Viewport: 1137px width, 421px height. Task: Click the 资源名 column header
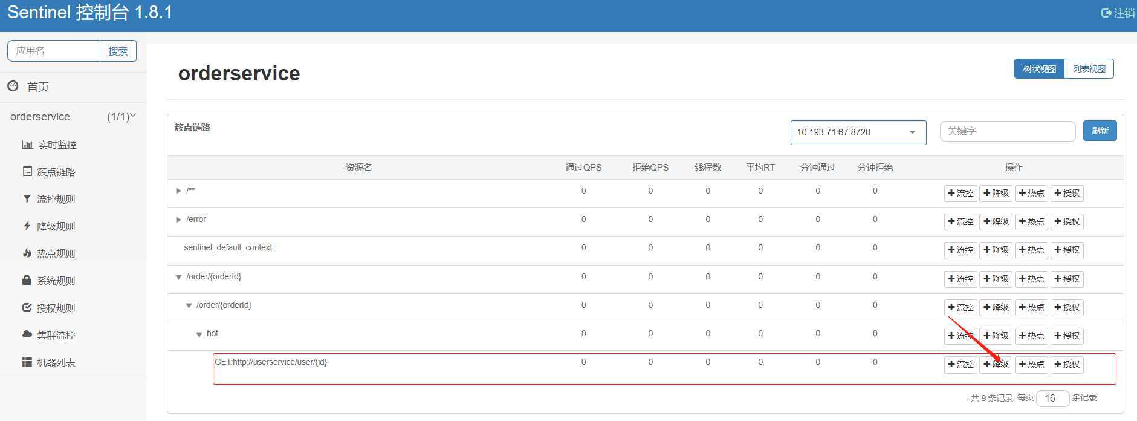click(x=358, y=168)
